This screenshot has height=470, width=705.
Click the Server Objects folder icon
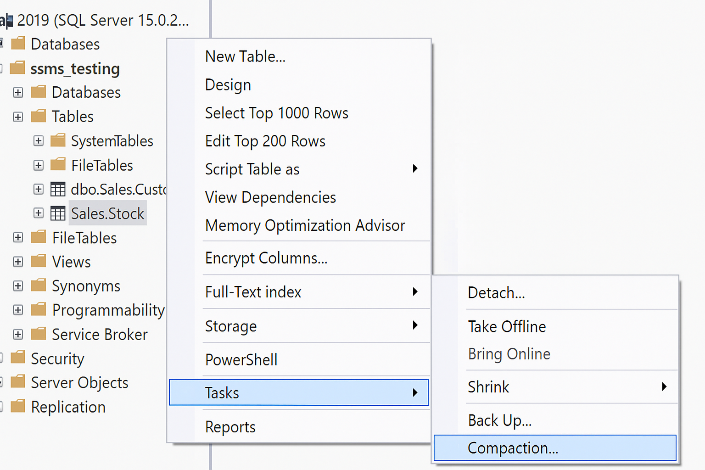click(x=18, y=382)
